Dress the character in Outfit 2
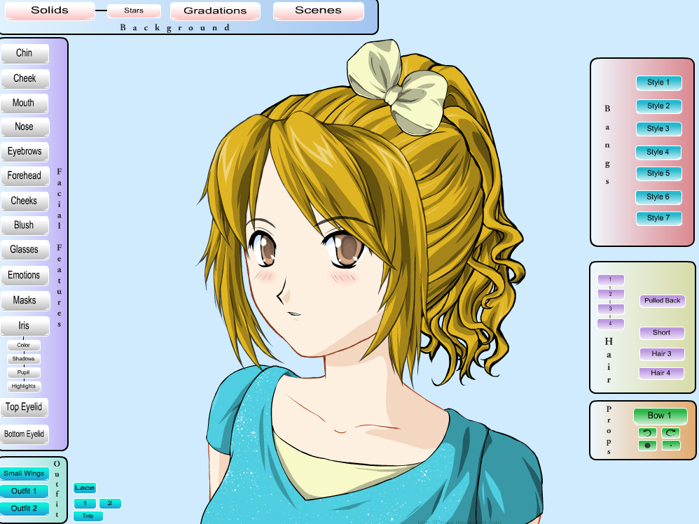This screenshot has width=699, height=524. click(x=25, y=509)
